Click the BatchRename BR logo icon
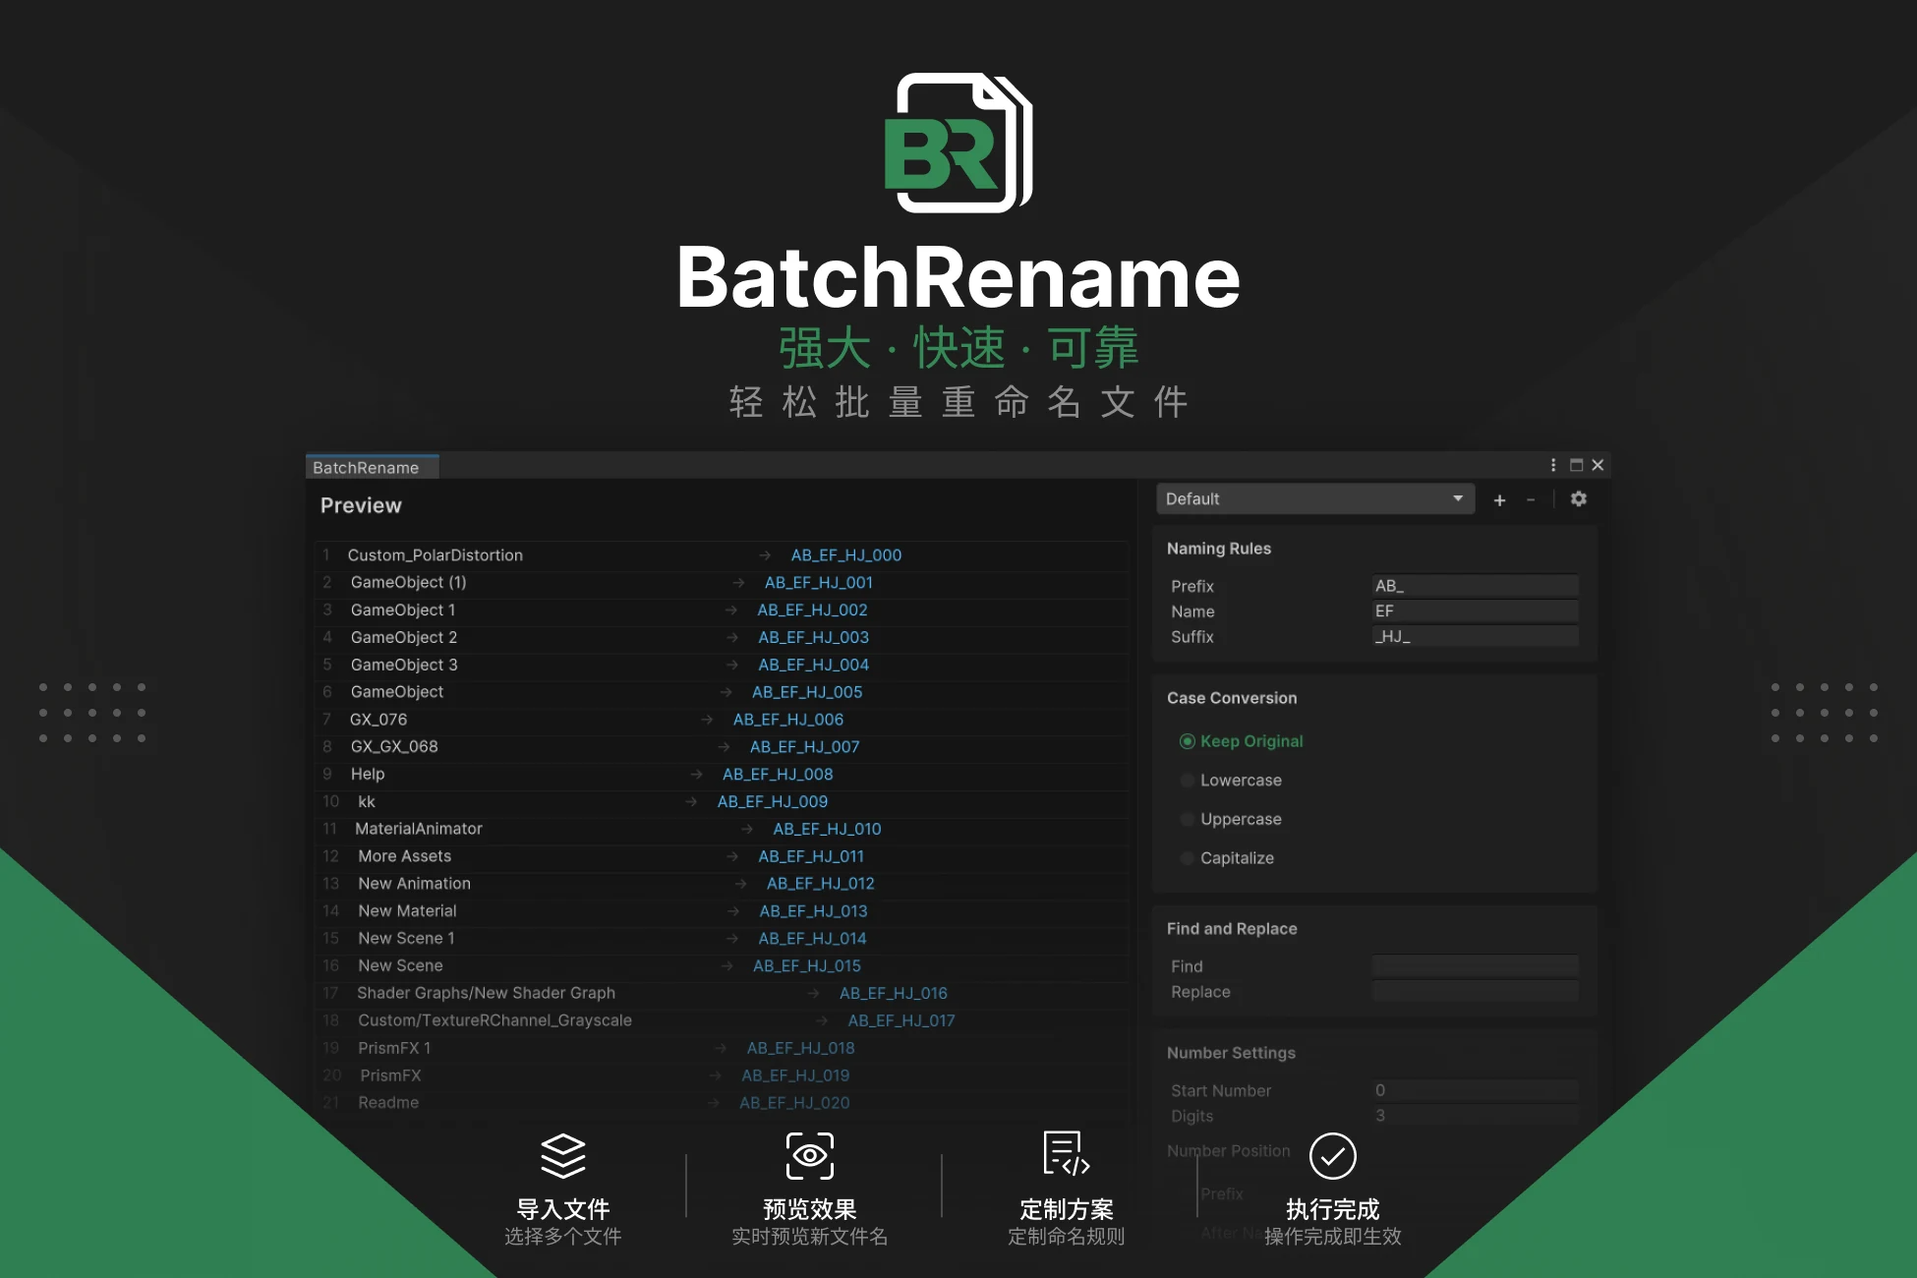This screenshot has width=1917, height=1278. click(x=958, y=143)
